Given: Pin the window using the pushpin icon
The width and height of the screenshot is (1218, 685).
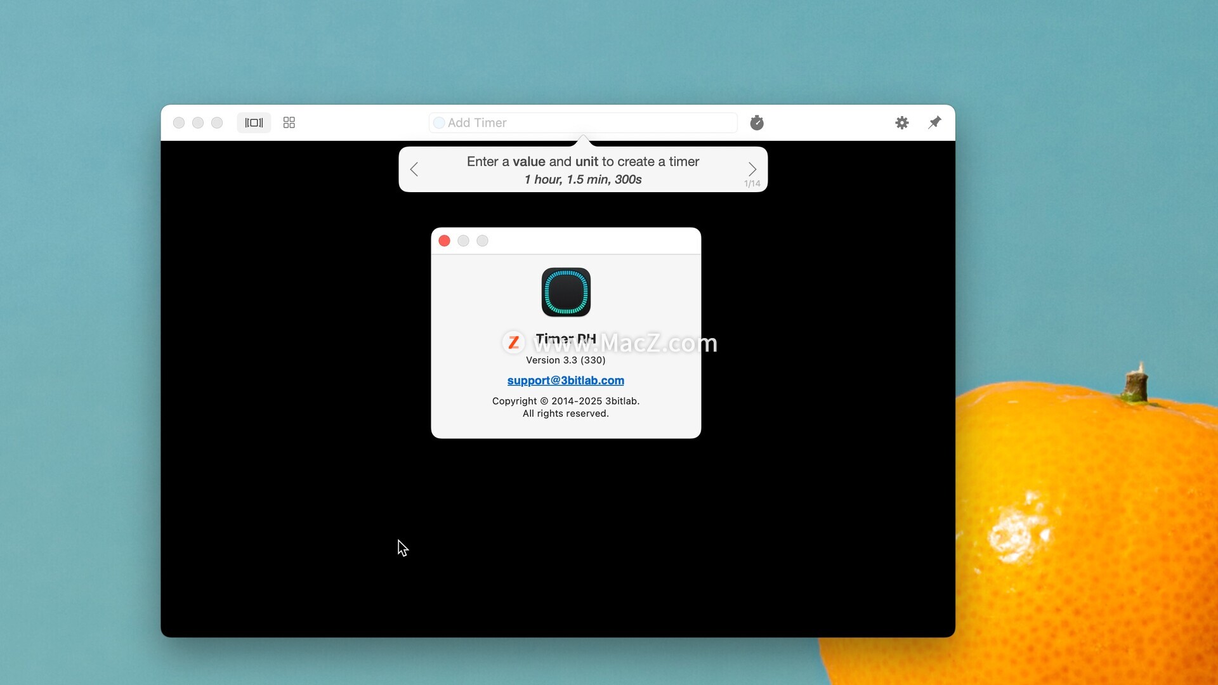Looking at the screenshot, I should 934,122.
